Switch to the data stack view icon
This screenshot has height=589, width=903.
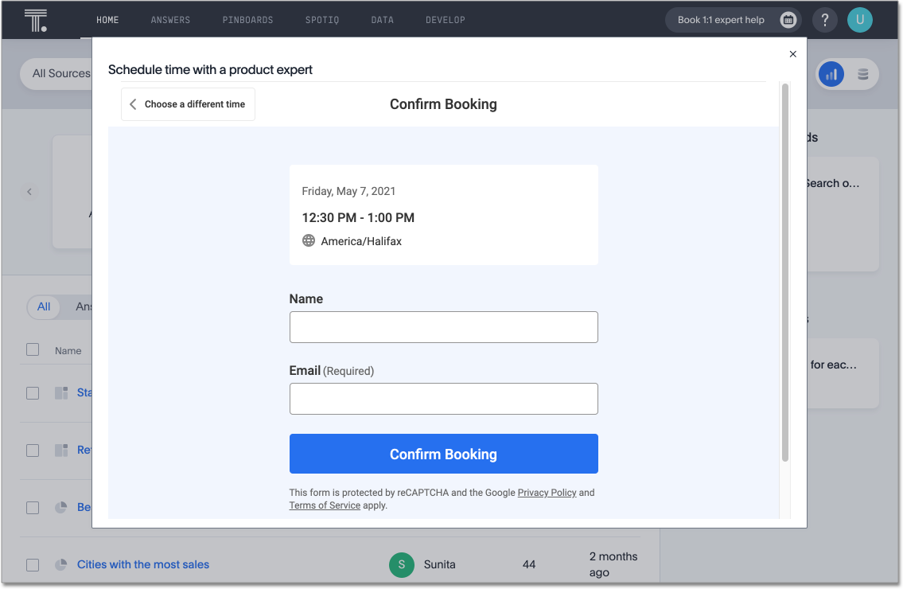(x=862, y=74)
